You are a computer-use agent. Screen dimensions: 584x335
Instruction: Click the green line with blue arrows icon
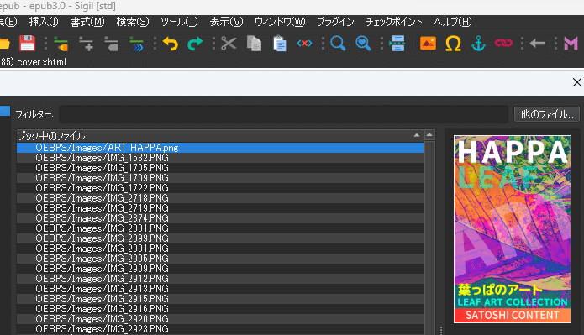136,44
